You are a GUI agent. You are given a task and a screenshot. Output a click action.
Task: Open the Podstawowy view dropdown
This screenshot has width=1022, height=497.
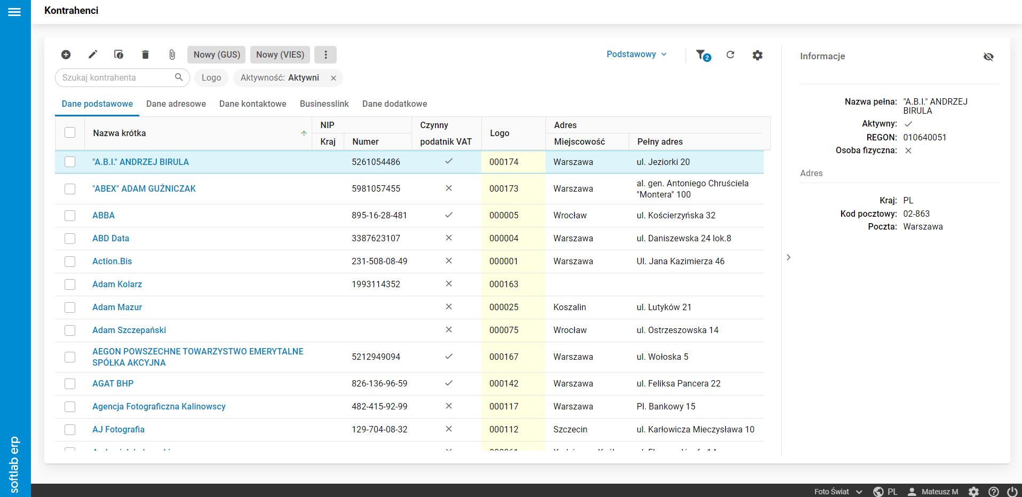pyautogui.click(x=637, y=54)
